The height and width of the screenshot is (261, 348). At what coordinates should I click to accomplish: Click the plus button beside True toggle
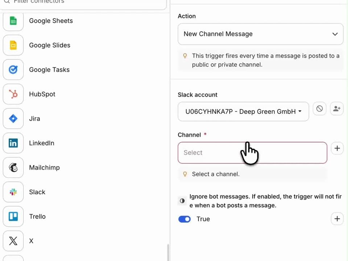[x=337, y=219]
